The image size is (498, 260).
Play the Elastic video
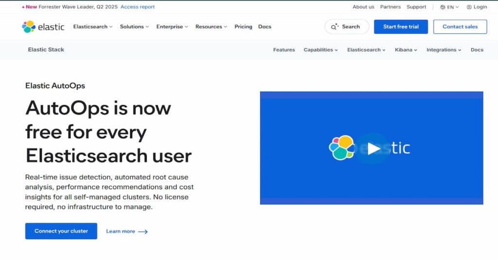373,148
